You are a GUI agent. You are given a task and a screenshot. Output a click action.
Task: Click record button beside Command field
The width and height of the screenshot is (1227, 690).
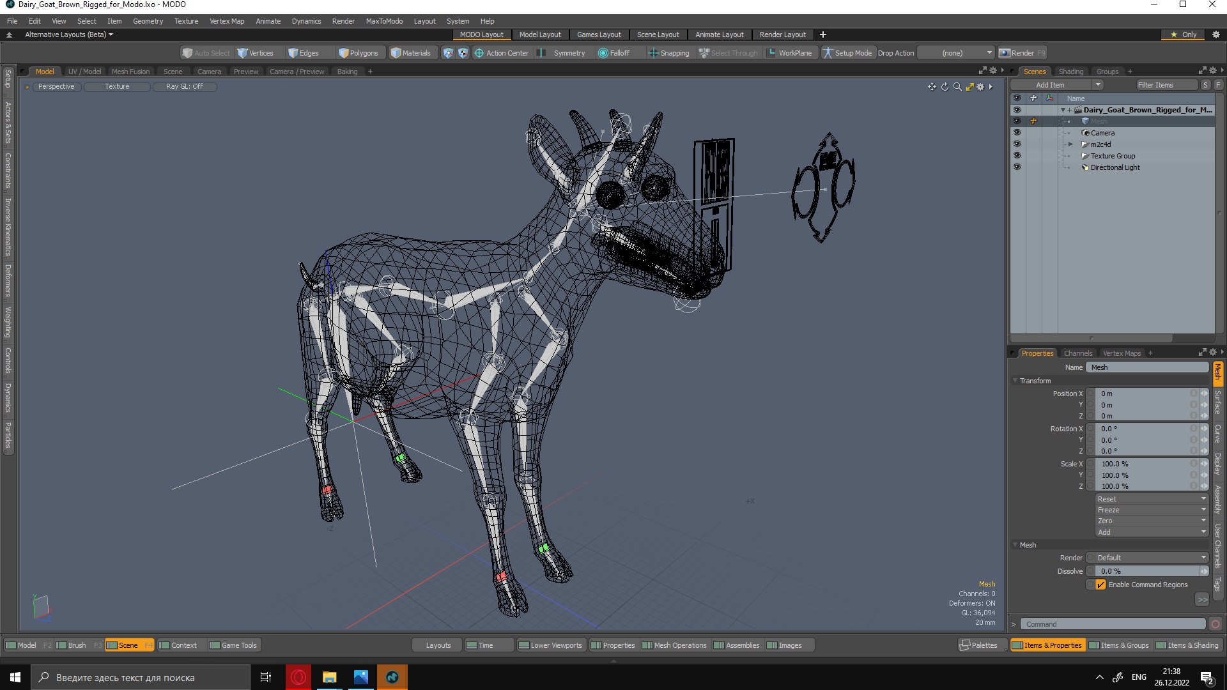[1215, 624]
